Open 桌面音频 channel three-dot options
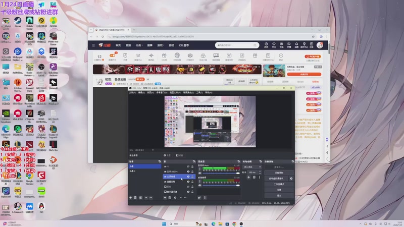Viewport: 404px width, 227px height. (x=199, y=181)
